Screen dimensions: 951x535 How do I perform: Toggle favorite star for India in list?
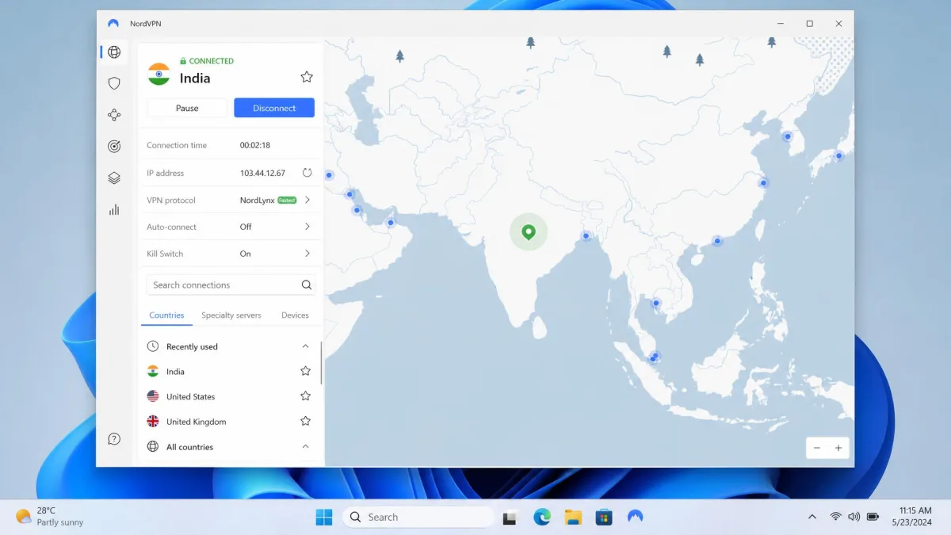pyautogui.click(x=305, y=371)
